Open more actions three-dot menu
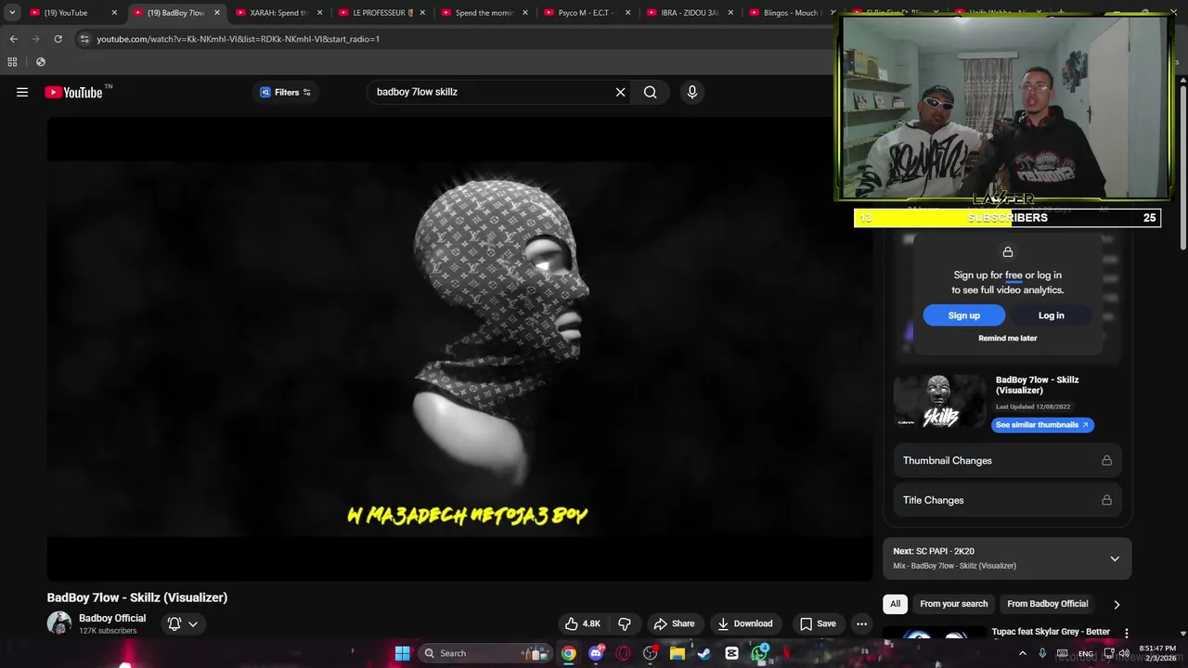1188x668 pixels. click(x=861, y=623)
